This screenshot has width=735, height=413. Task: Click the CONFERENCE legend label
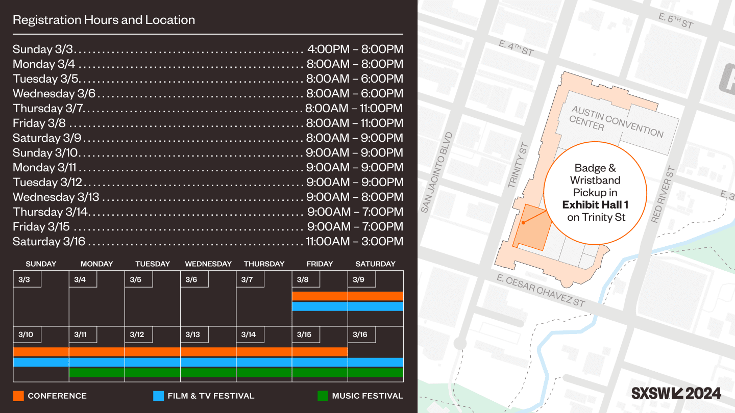57,396
